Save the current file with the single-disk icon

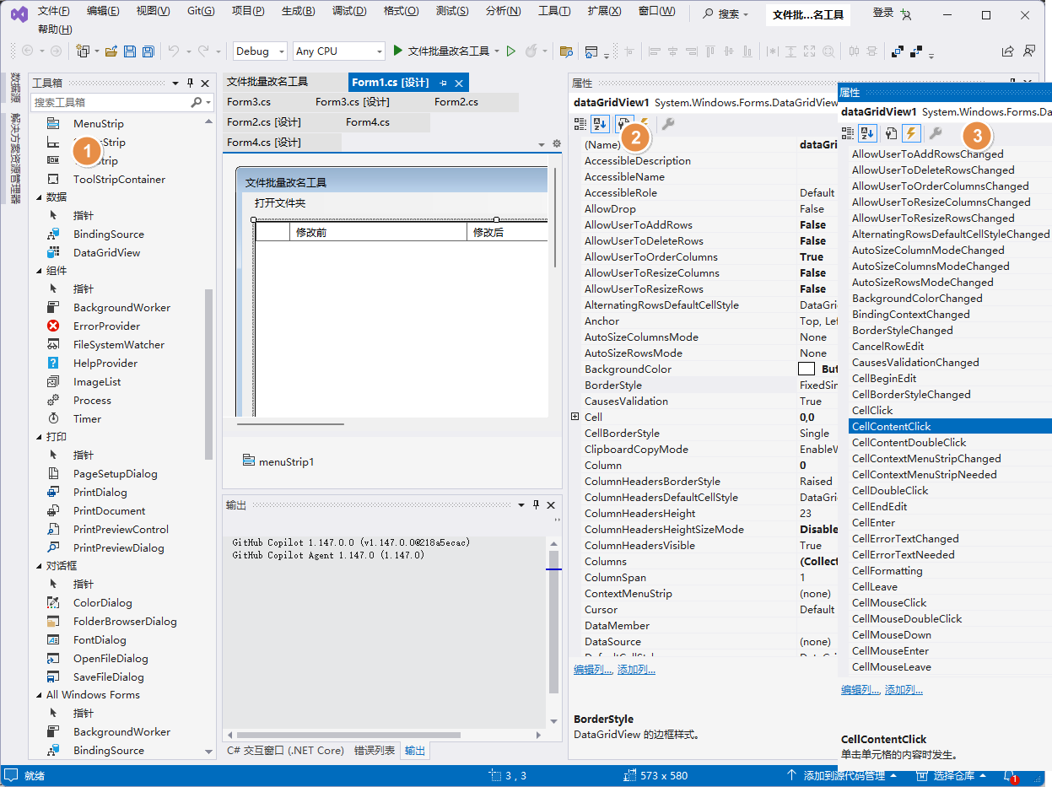click(130, 51)
